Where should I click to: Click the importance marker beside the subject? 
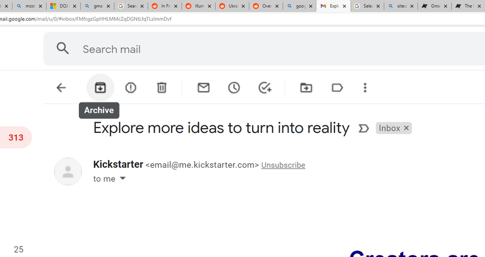363,128
